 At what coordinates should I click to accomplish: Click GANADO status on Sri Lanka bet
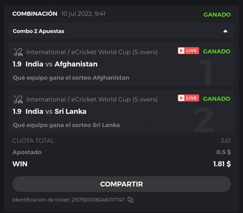pyautogui.click(x=216, y=99)
